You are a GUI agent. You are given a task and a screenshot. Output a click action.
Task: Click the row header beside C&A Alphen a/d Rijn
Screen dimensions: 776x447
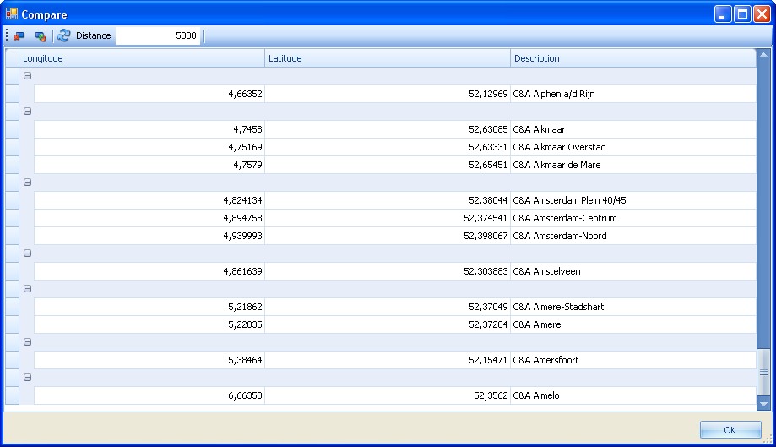(x=12, y=94)
